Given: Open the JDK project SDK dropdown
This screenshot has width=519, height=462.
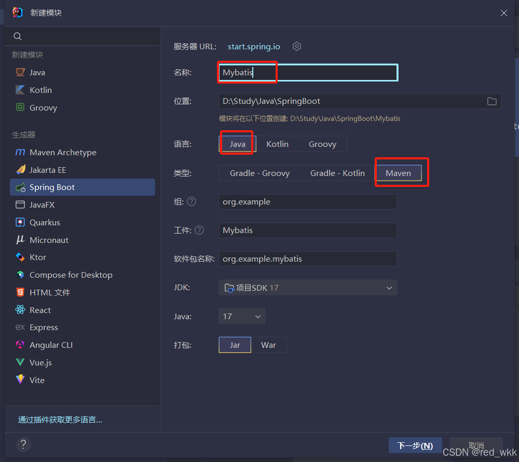Looking at the screenshot, I should tap(308, 288).
